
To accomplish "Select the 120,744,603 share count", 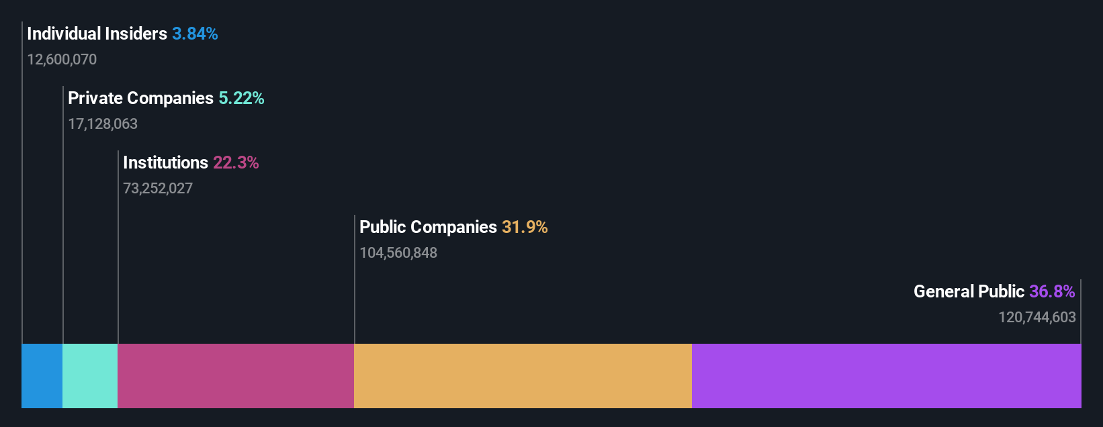I will (x=1036, y=317).
